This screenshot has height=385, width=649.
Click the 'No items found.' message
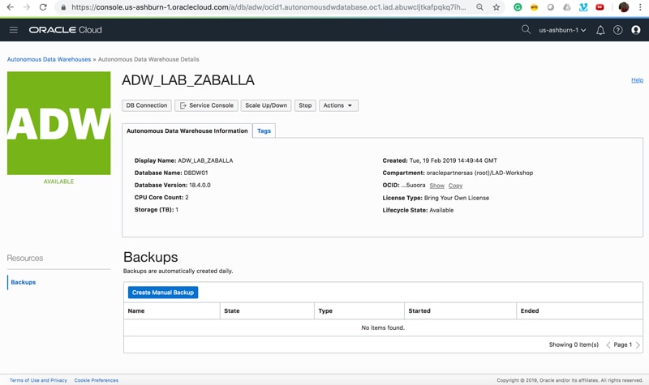(x=383, y=327)
